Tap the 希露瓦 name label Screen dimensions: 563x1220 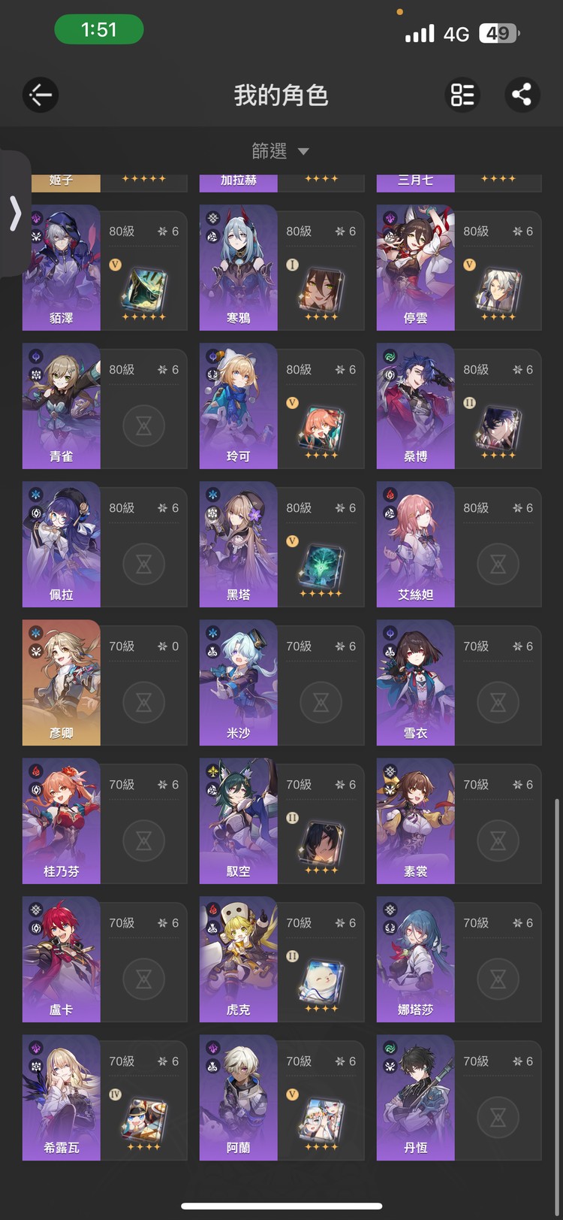click(62, 1148)
